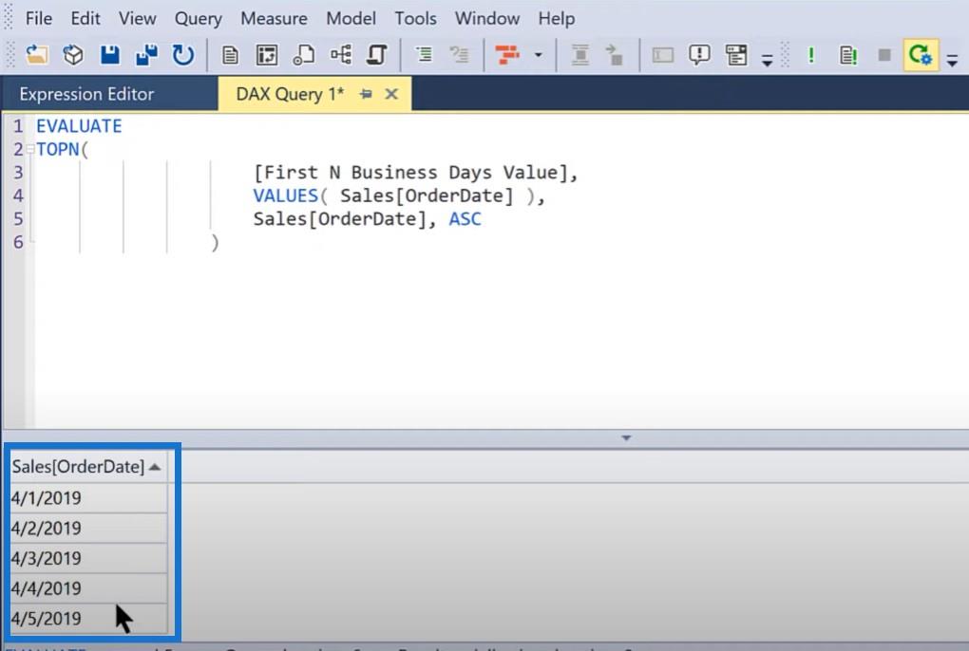
Task: Open the Query menu
Action: 198,19
